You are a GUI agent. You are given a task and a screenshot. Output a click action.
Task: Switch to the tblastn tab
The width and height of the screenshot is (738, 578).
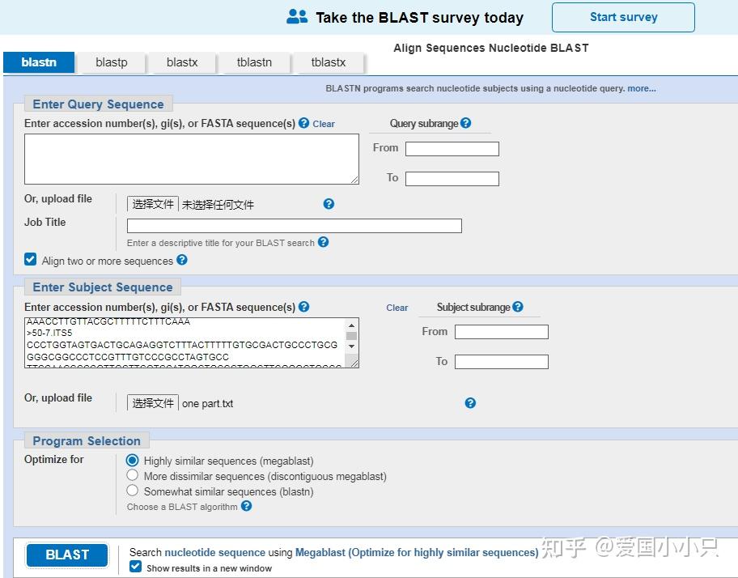tap(254, 62)
